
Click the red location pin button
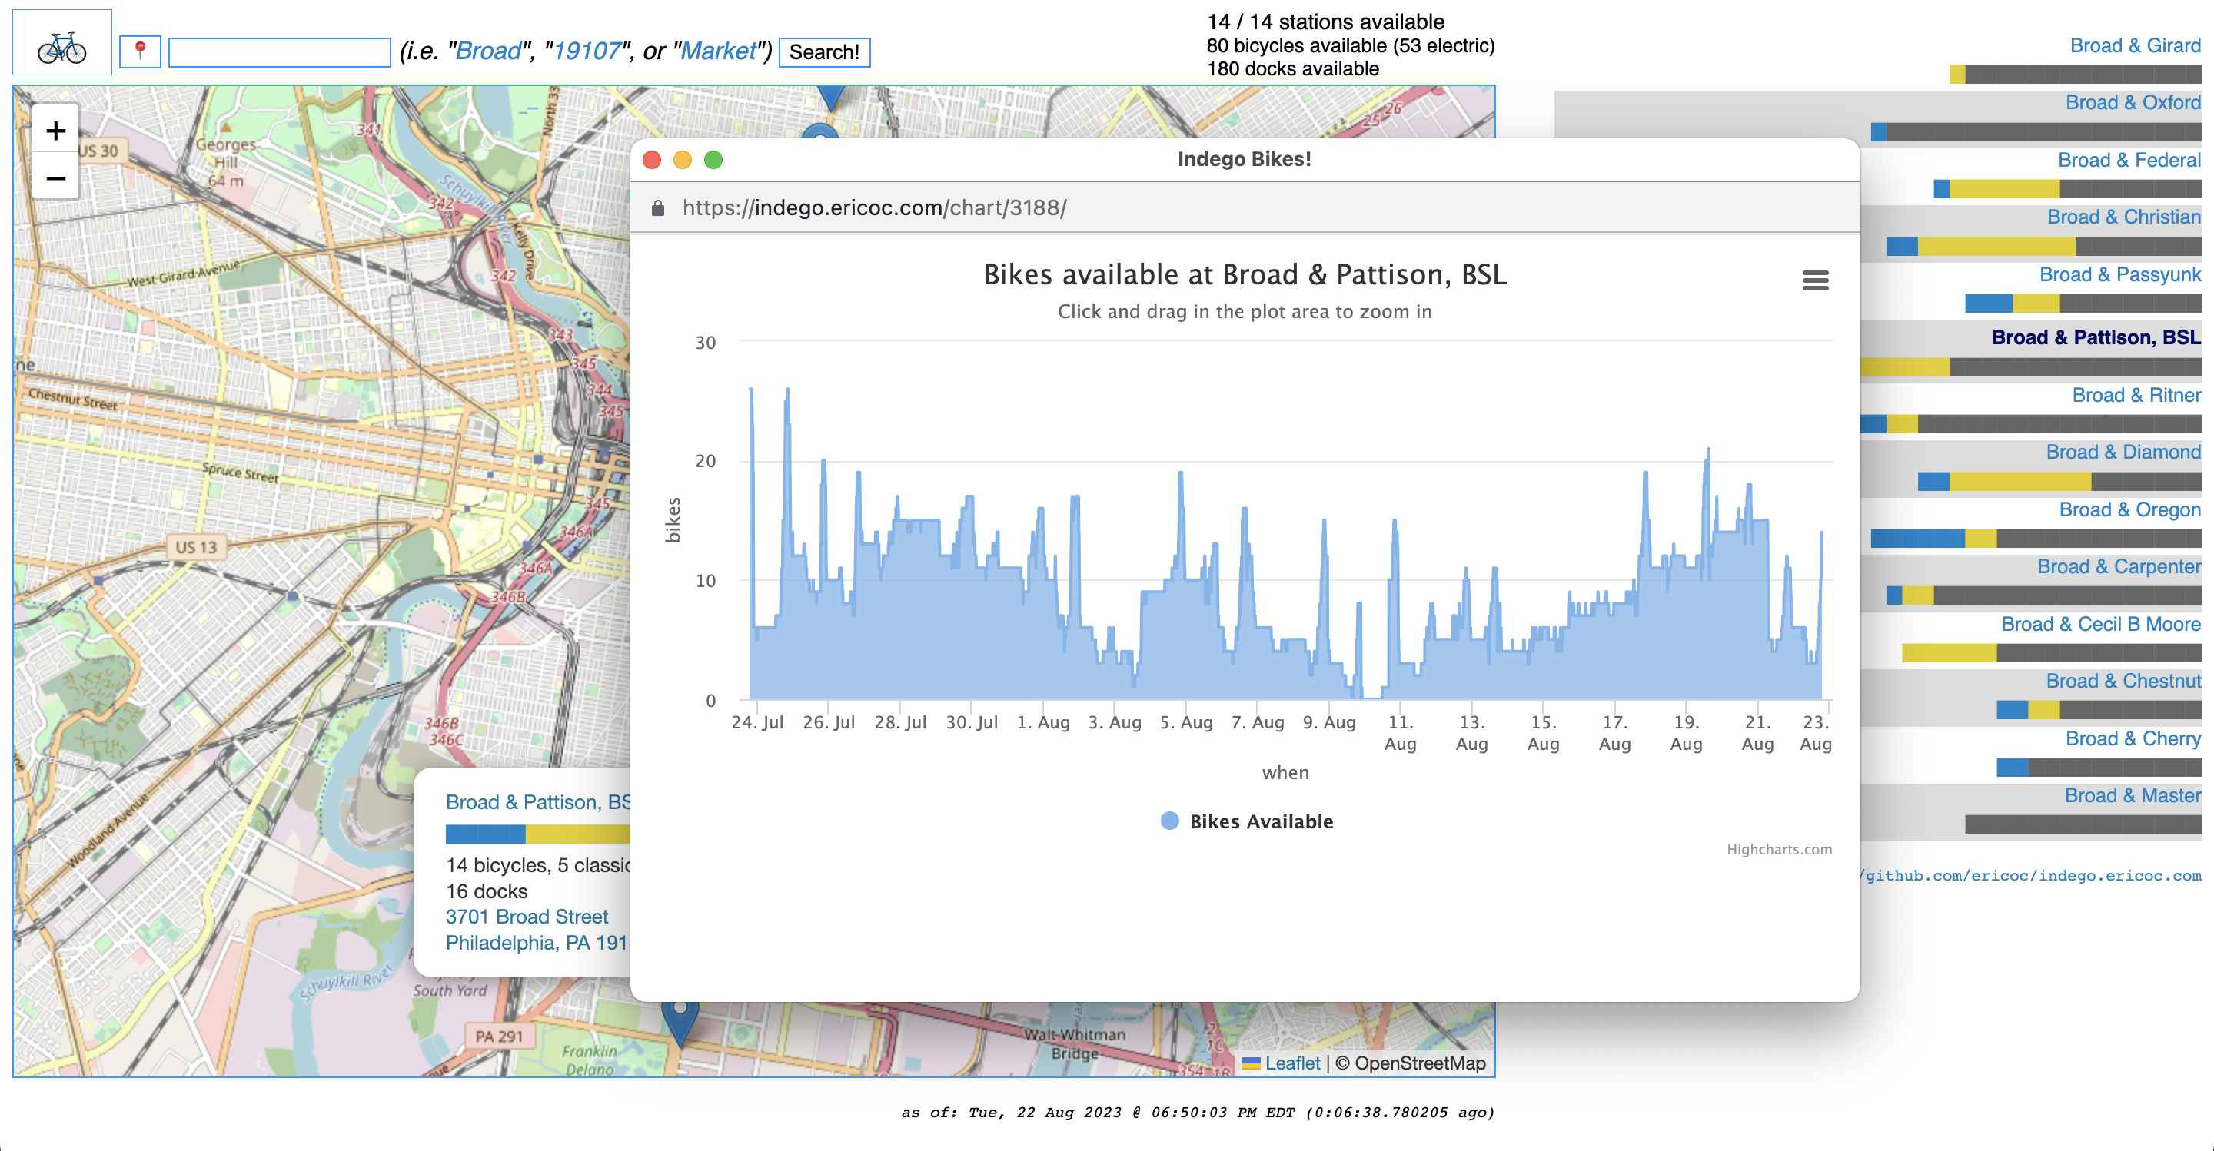tap(140, 51)
